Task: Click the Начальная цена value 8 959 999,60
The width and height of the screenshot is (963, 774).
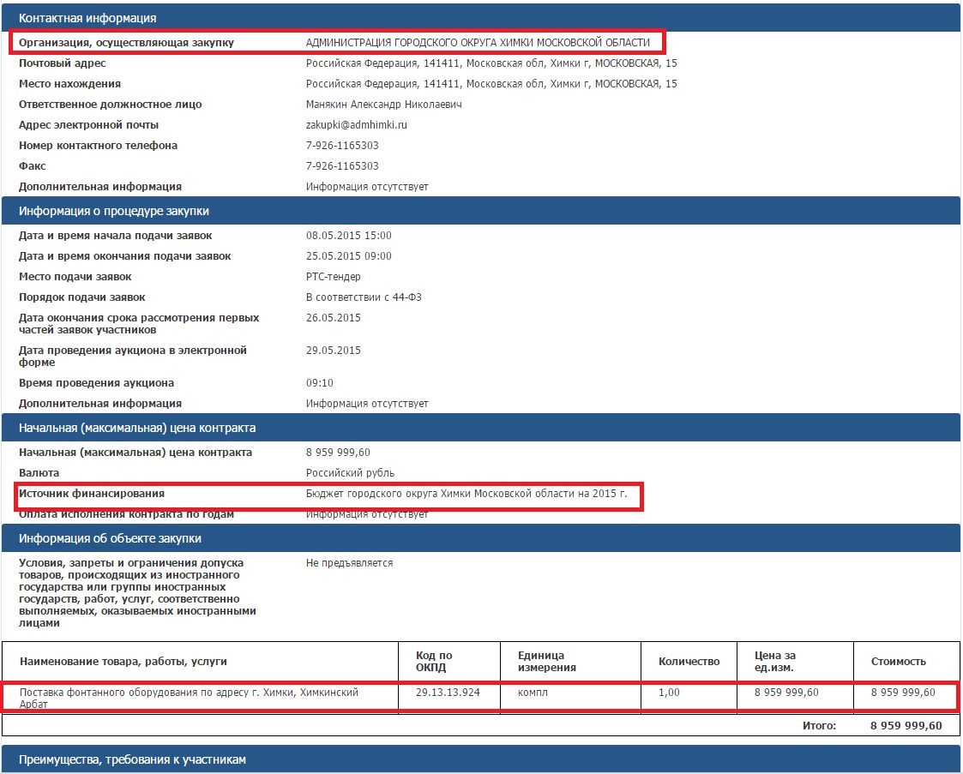Action: [x=338, y=453]
